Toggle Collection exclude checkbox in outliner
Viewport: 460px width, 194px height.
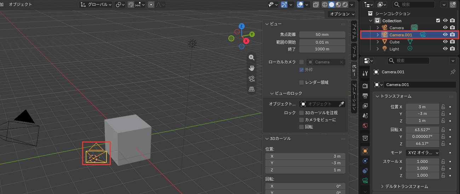[438, 20]
